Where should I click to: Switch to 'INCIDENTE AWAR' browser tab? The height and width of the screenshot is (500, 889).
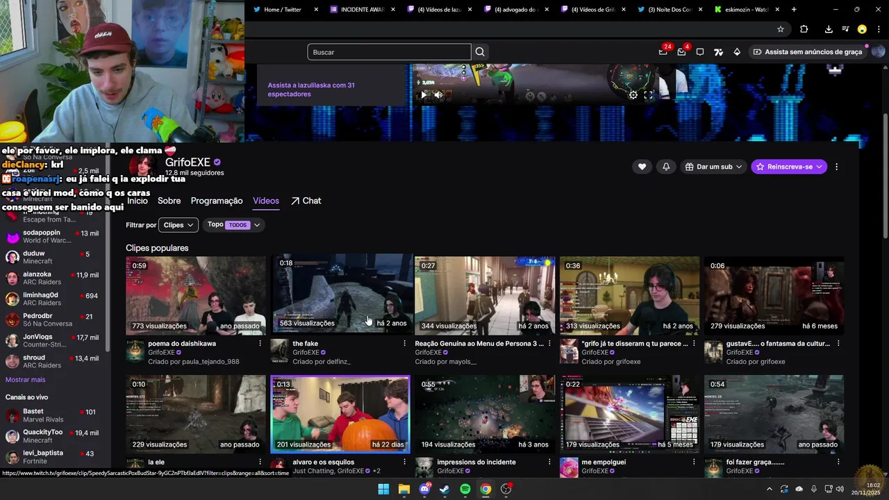(363, 10)
